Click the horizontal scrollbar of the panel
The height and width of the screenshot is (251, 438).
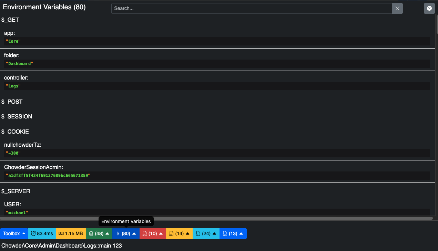(x=216, y=218)
